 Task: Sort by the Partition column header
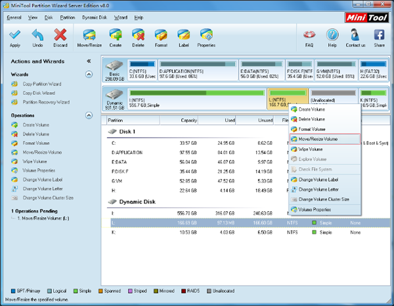[133, 120]
